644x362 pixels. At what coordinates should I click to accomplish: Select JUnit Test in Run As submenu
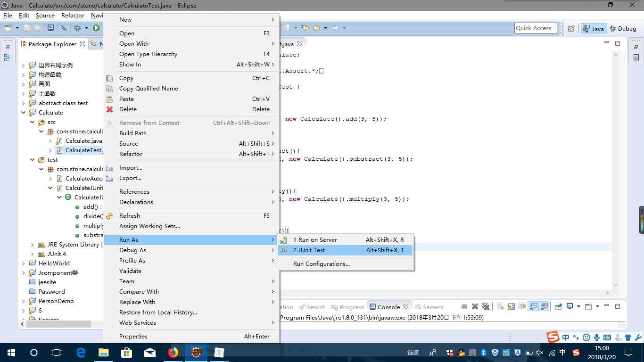pyautogui.click(x=345, y=250)
